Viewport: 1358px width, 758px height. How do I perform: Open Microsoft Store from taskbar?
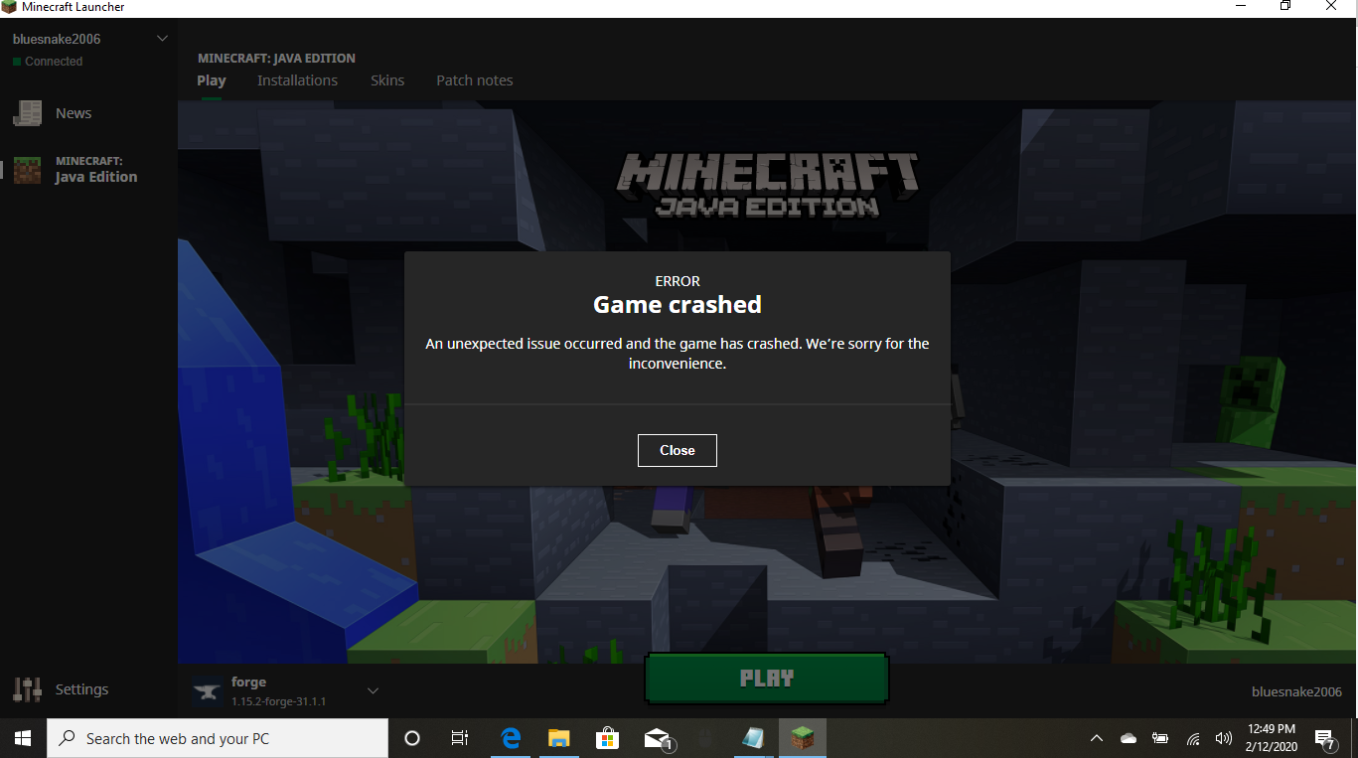click(607, 738)
